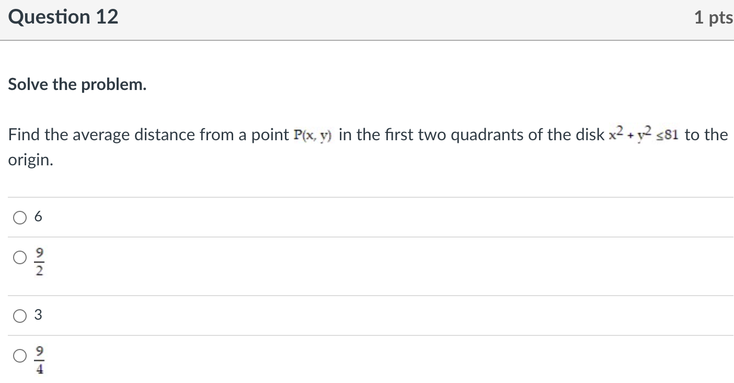This screenshot has height=383, width=734.
Task: Click the "Solve the problem." instruction text
Action: pos(77,84)
